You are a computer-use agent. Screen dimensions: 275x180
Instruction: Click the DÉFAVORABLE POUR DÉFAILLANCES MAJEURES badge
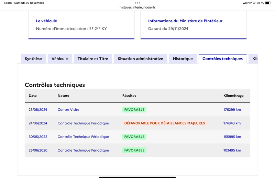(x=165, y=123)
